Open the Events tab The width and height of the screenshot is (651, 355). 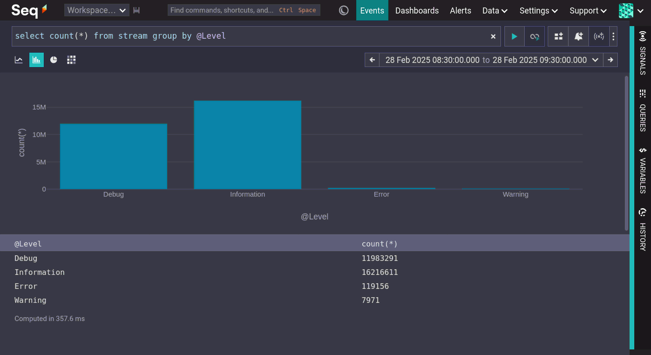click(x=372, y=10)
